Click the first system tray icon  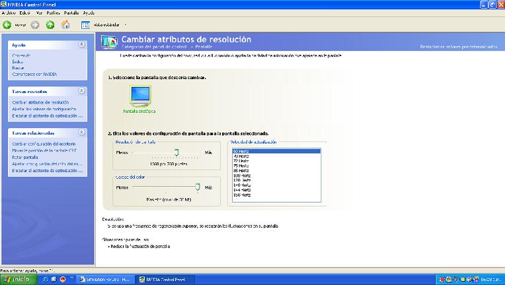[442, 280]
